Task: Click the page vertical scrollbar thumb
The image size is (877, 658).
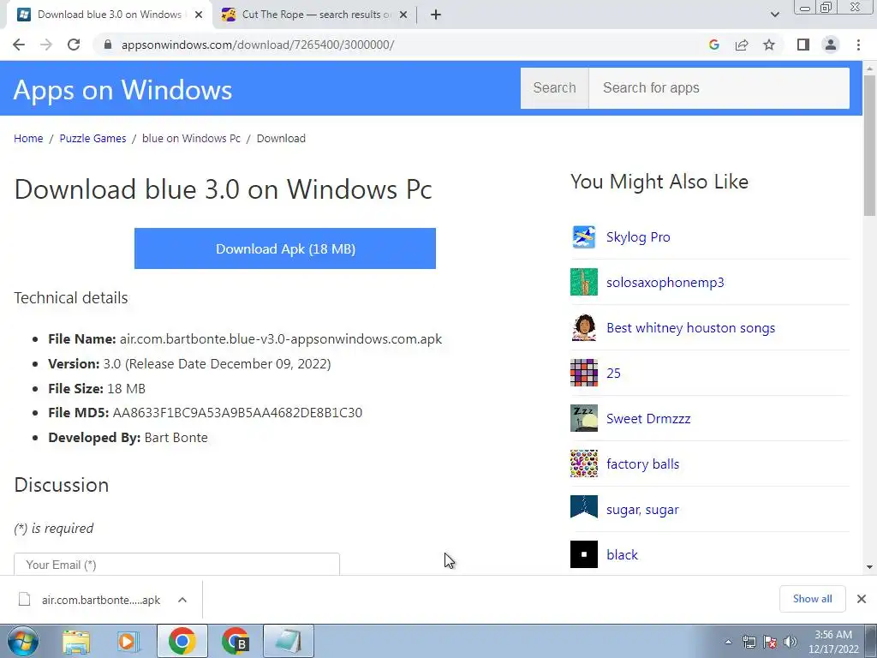Action: 869,146
